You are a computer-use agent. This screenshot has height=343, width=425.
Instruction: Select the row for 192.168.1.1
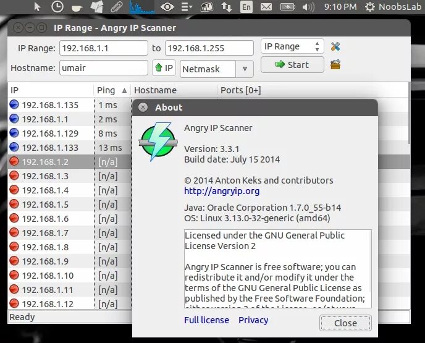coord(70,119)
